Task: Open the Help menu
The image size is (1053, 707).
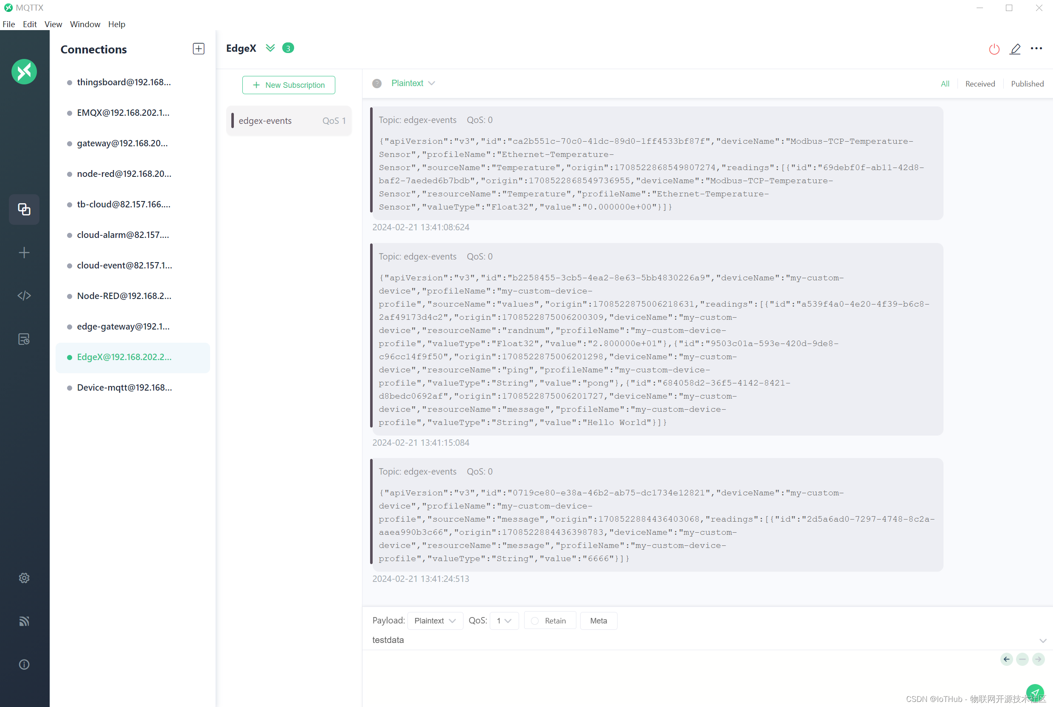Action: (116, 24)
